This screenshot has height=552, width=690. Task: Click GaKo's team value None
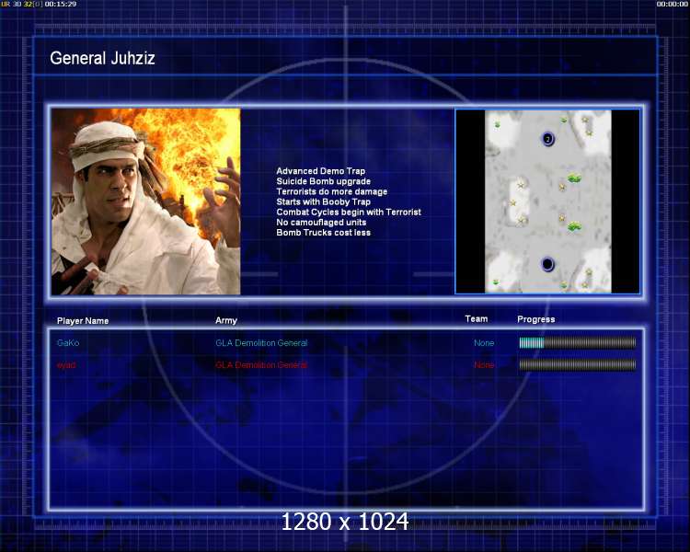click(x=484, y=343)
